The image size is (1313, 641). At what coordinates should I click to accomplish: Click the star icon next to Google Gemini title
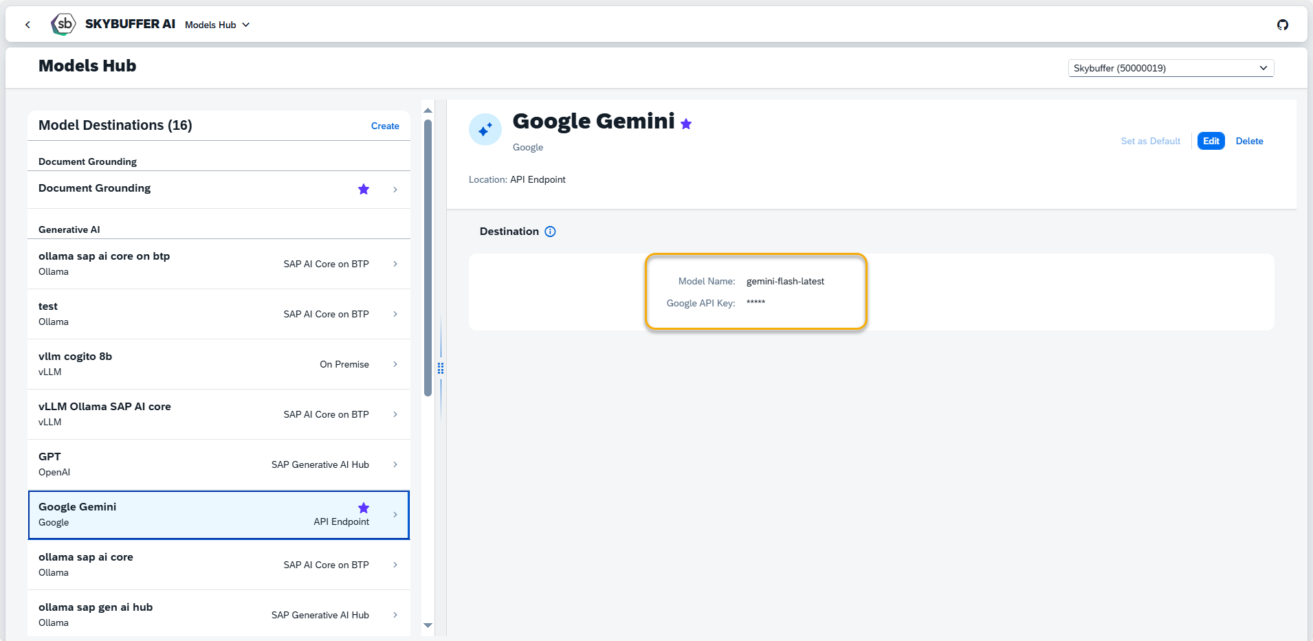(686, 124)
